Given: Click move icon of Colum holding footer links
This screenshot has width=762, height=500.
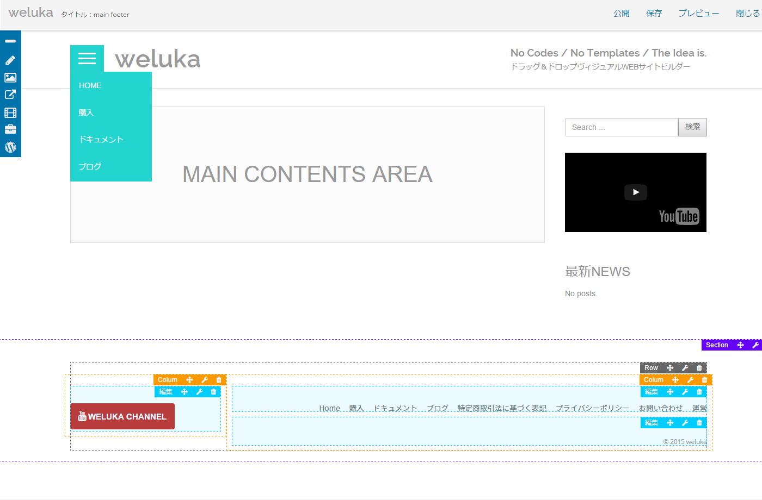Looking at the screenshot, I should (675, 380).
